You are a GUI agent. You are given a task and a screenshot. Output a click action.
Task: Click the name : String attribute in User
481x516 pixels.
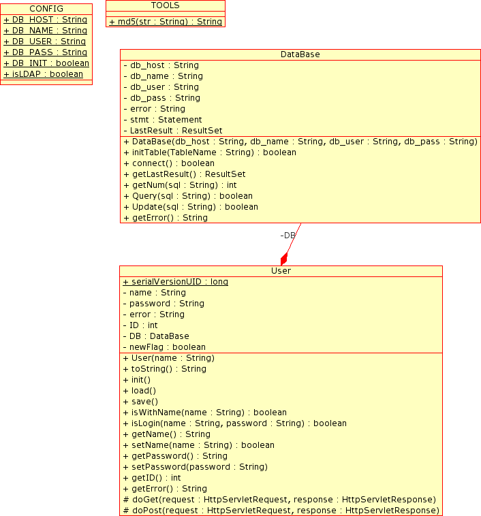[154, 293]
